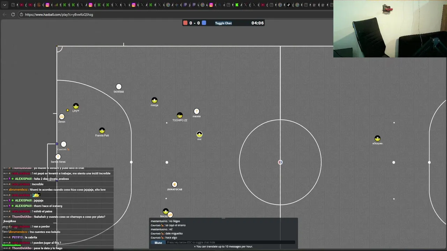This screenshot has width=447, height=251.
Task: Click the white gK player disc near chat box
Action: [170, 215]
